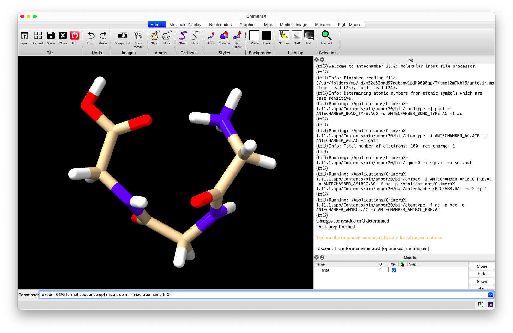
Task: Click the "rdkconf: 1 conformer generated" log line
Action: (373, 248)
